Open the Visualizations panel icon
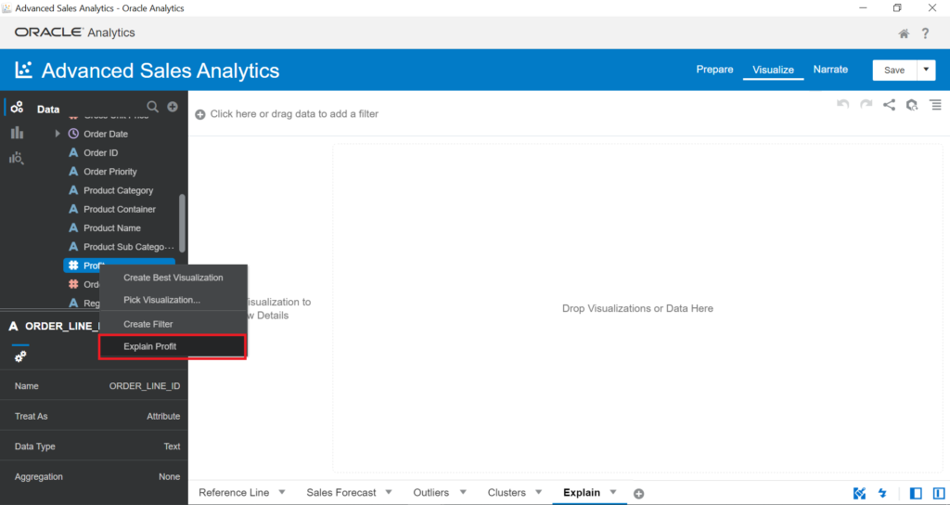 point(17,133)
